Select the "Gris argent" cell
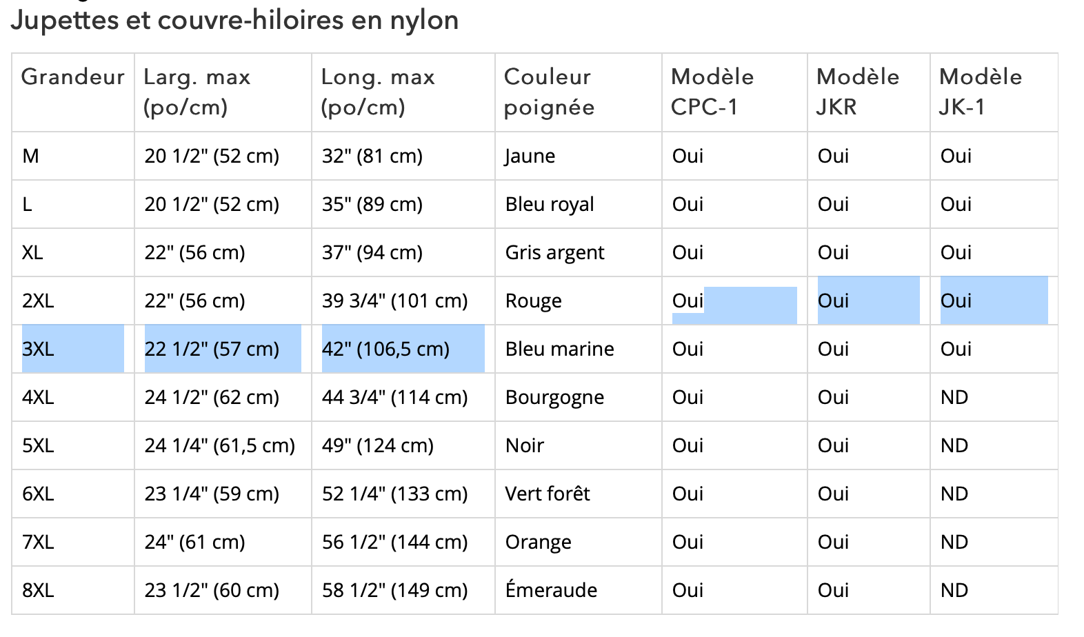Screen dimensions: 1084x637 coord(554,252)
